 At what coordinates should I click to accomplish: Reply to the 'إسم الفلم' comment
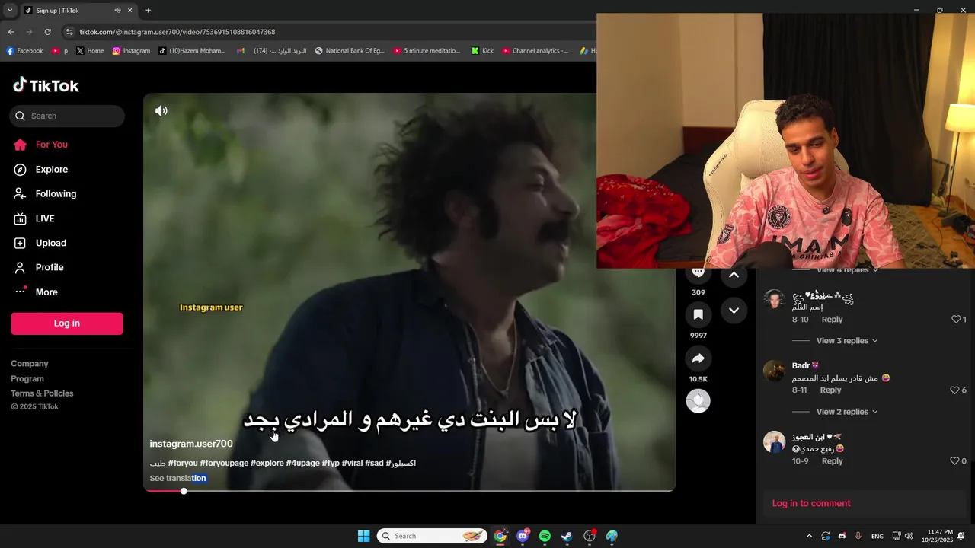point(832,320)
